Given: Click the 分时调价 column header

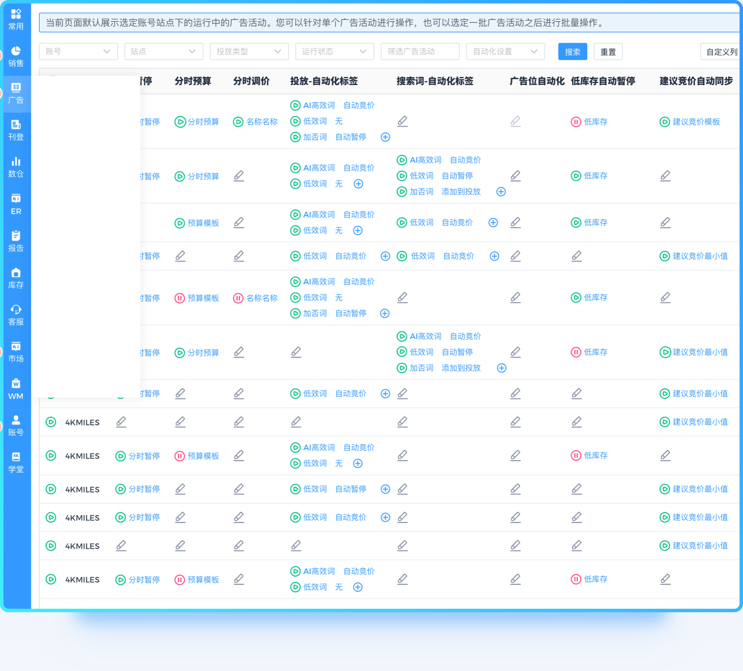Looking at the screenshot, I should point(251,81).
